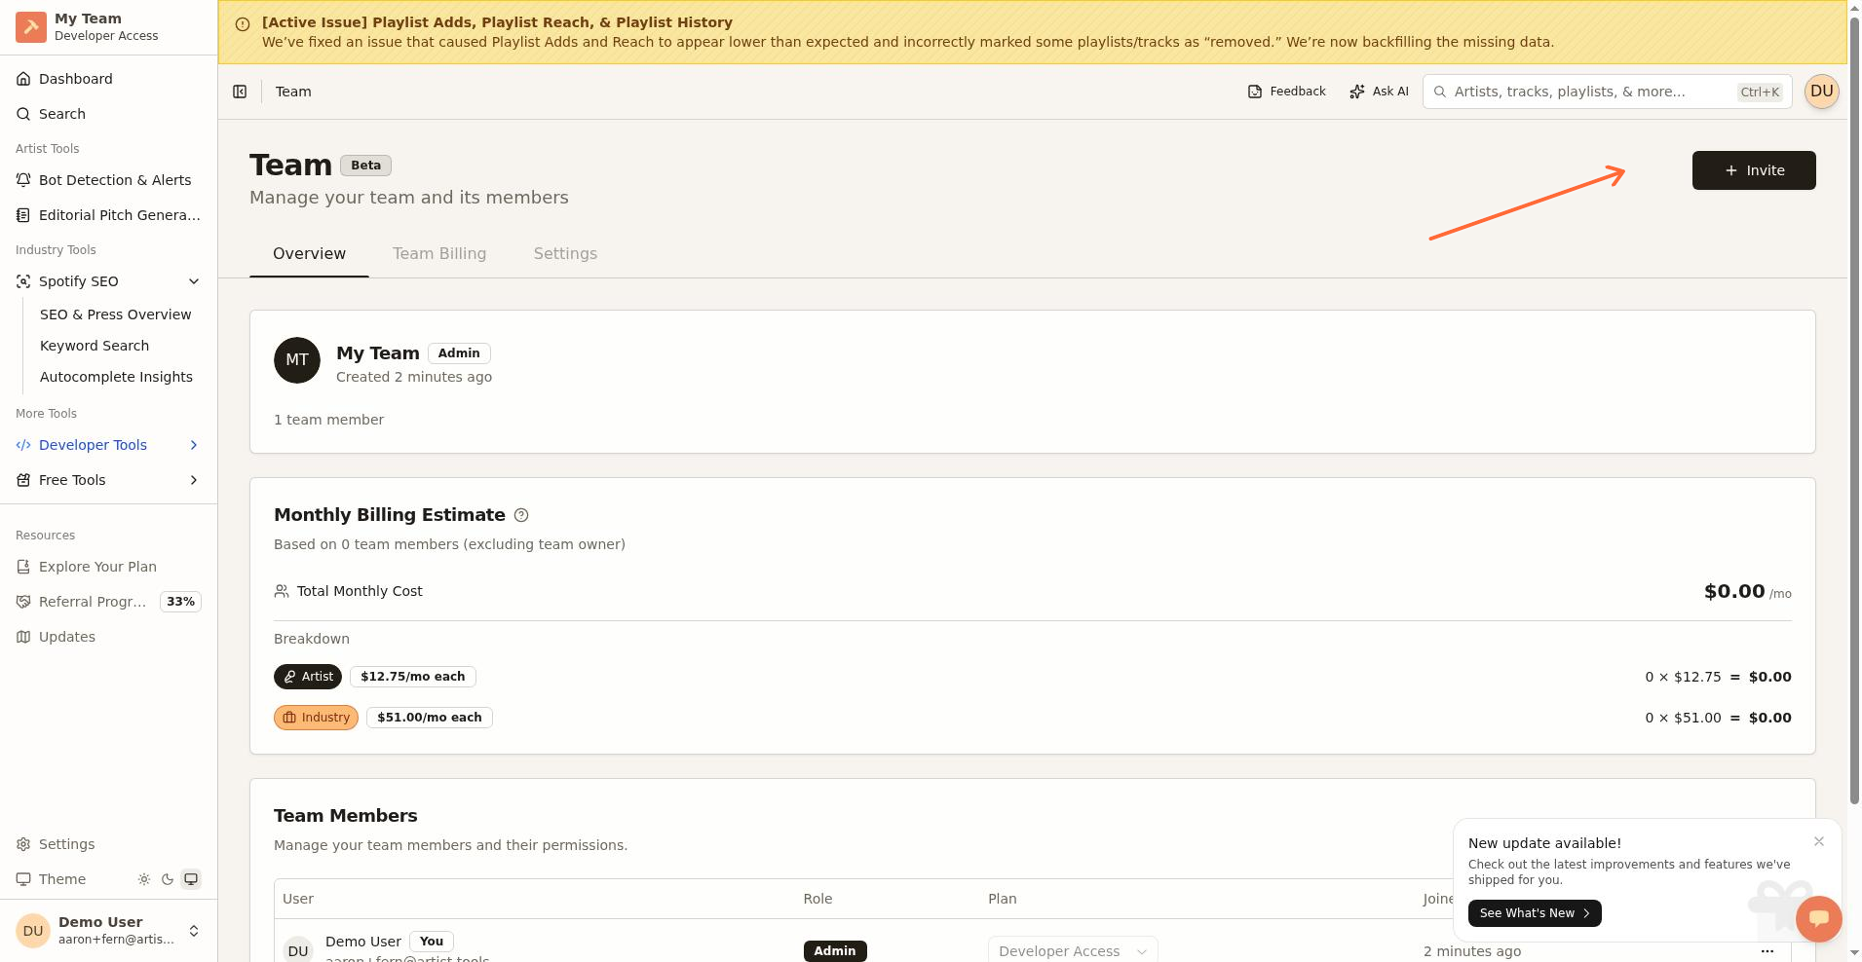Click the sidebar Settings gear icon

click(x=23, y=844)
